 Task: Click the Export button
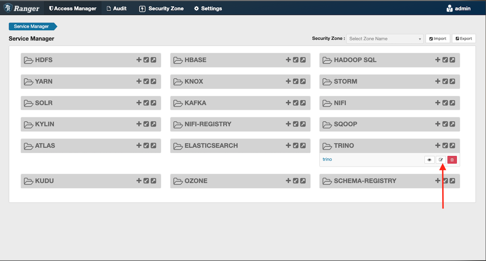click(x=464, y=39)
